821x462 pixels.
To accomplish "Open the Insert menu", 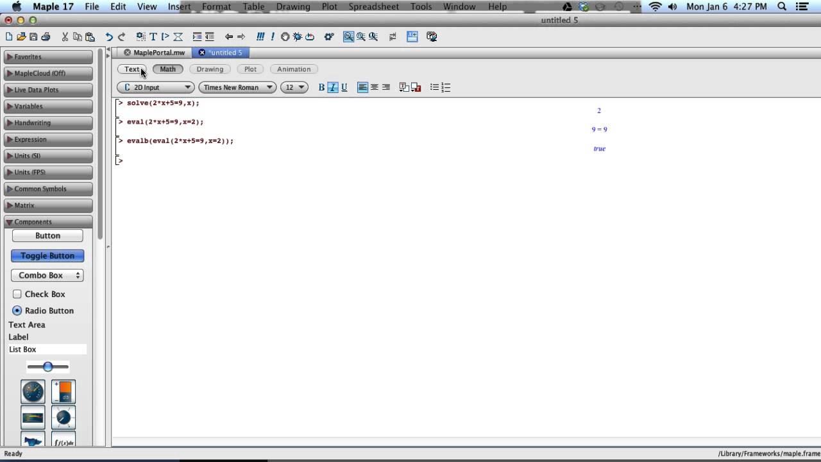I will tap(180, 6).
